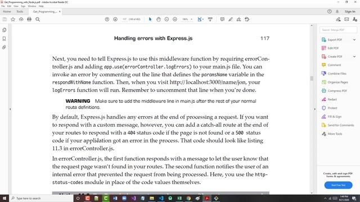
Task: Click the Save file icon in toolbar
Action: 4,20
